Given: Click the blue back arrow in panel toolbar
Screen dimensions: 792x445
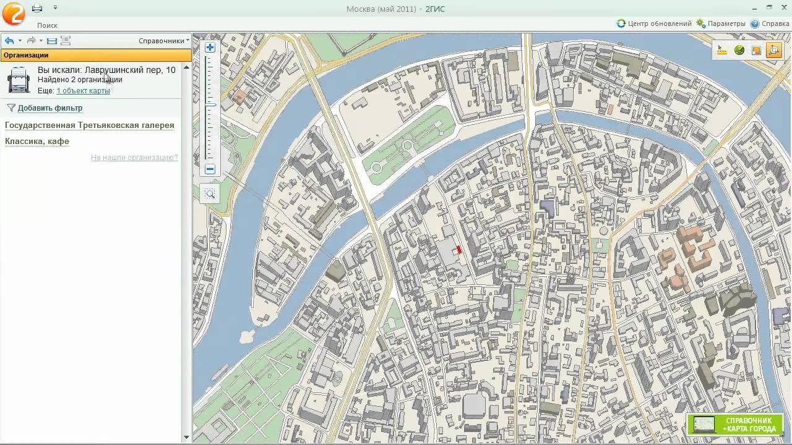Looking at the screenshot, I should point(9,41).
